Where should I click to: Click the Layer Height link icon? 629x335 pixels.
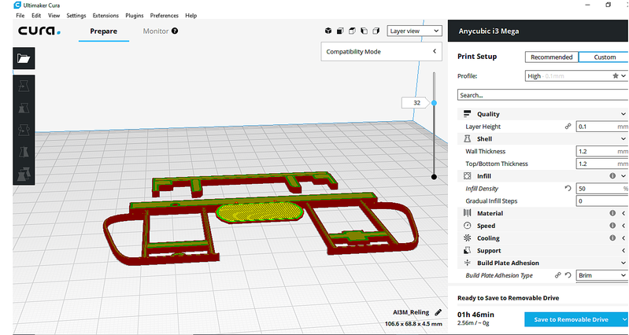[568, 127]
